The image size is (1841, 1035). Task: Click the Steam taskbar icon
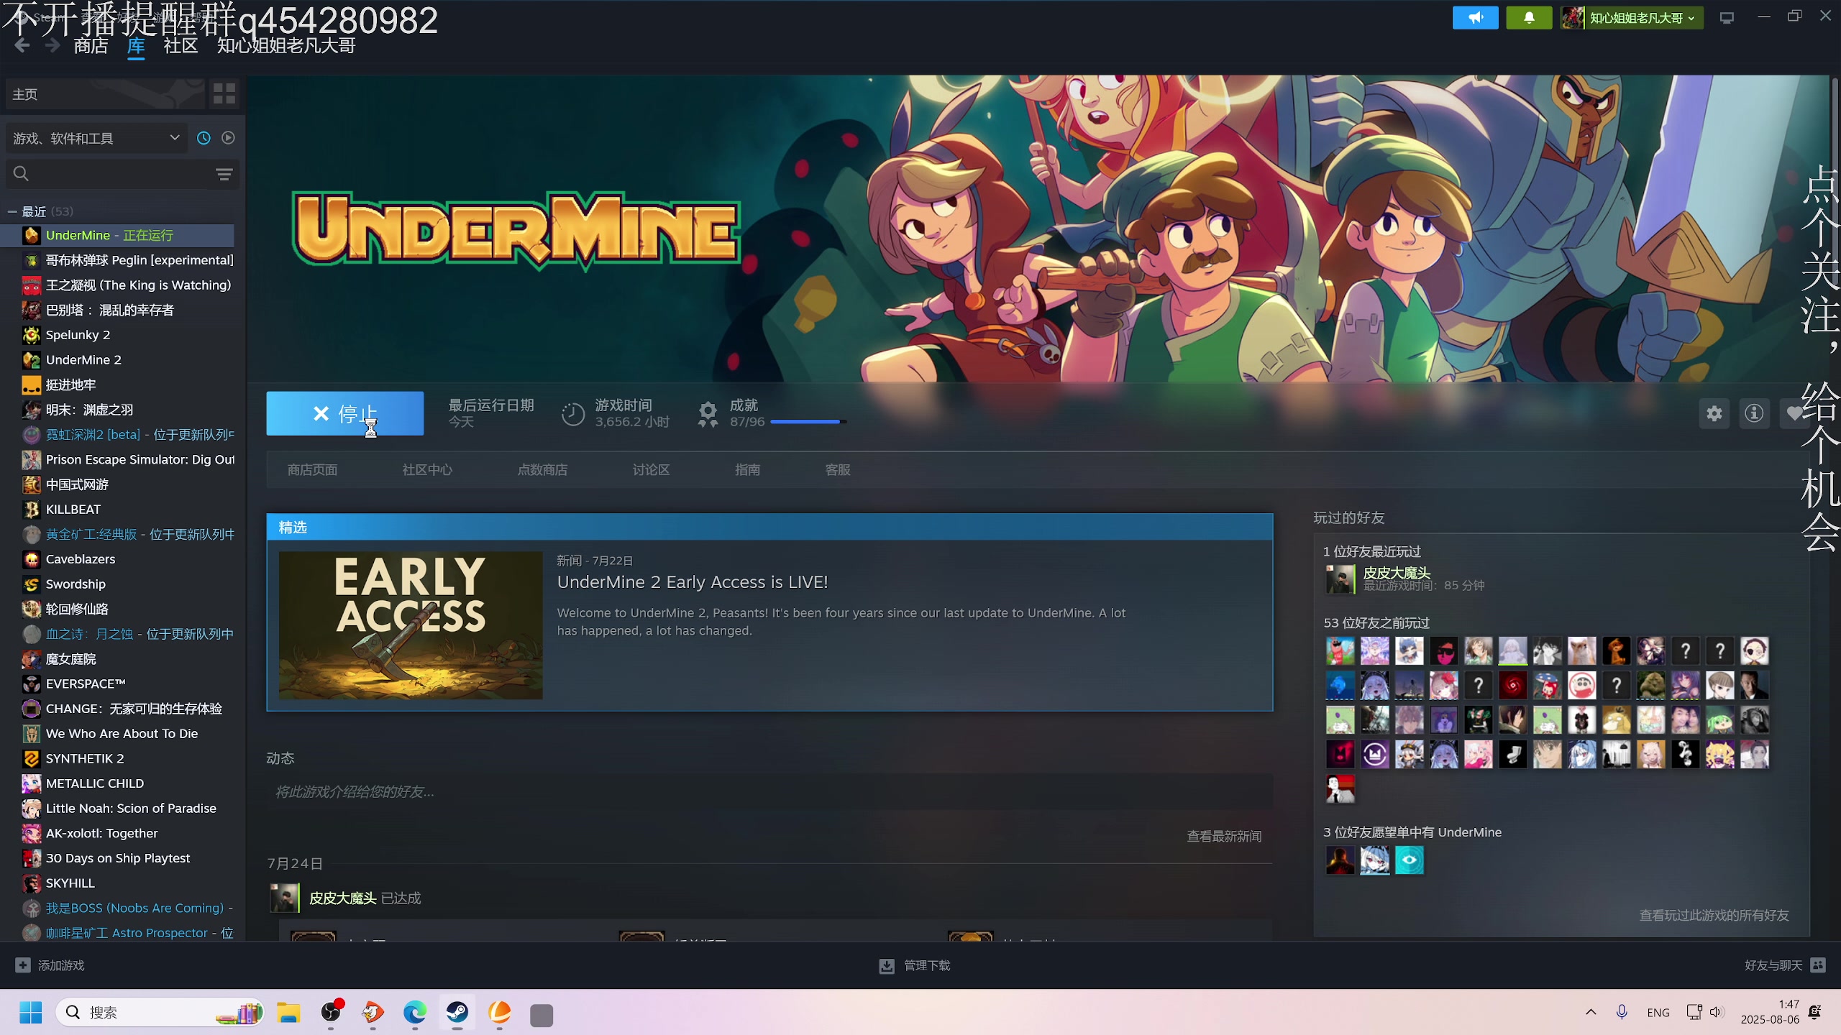click(457, 1013)
